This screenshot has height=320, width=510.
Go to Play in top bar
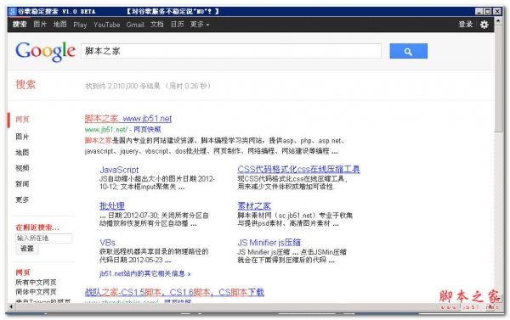80,25
